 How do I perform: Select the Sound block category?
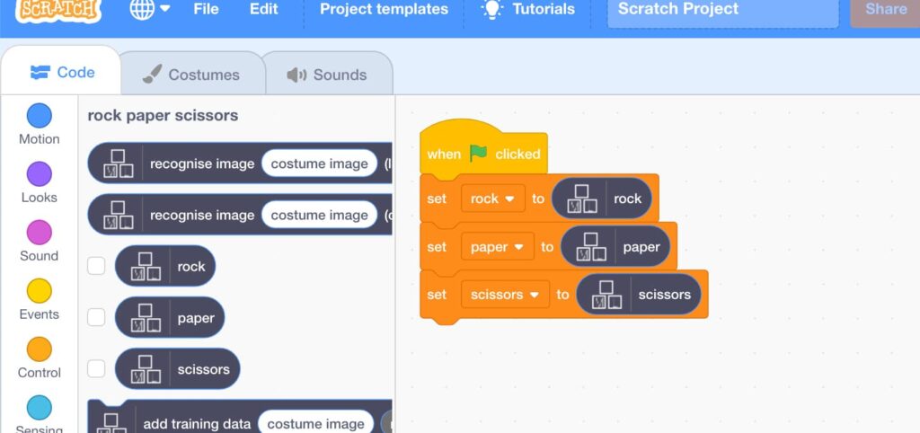(x=40, y=241)
